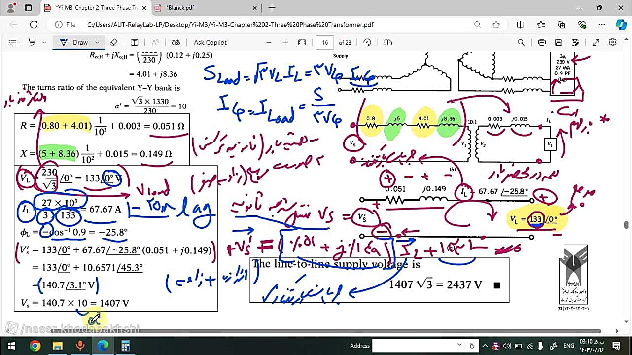The width and height of the screenshot is (632, 355).
Task: Enter full screen PDF view
Action: (x=596, y=42)
